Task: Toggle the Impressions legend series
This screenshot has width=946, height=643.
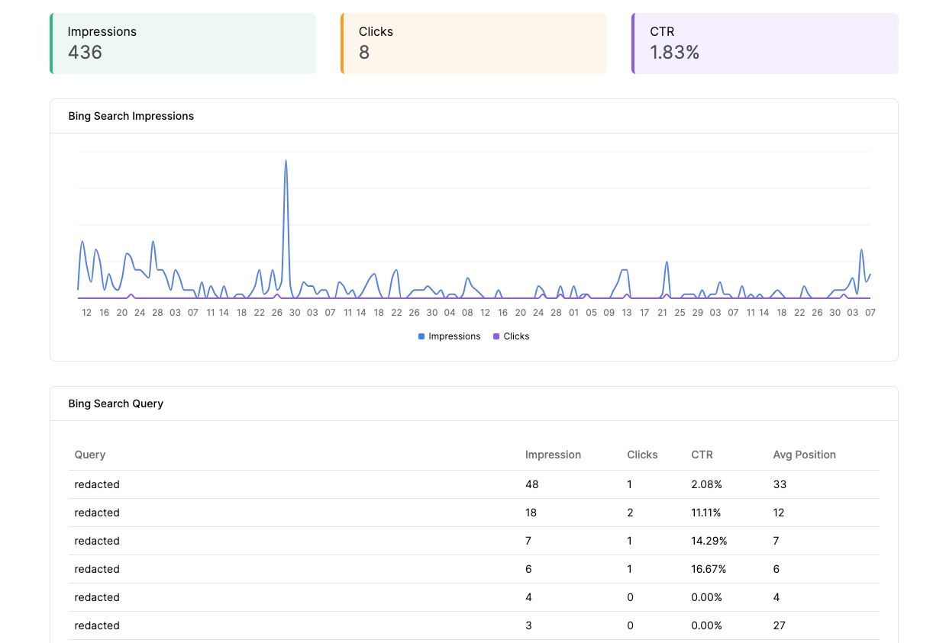Action: coord(450,336)
